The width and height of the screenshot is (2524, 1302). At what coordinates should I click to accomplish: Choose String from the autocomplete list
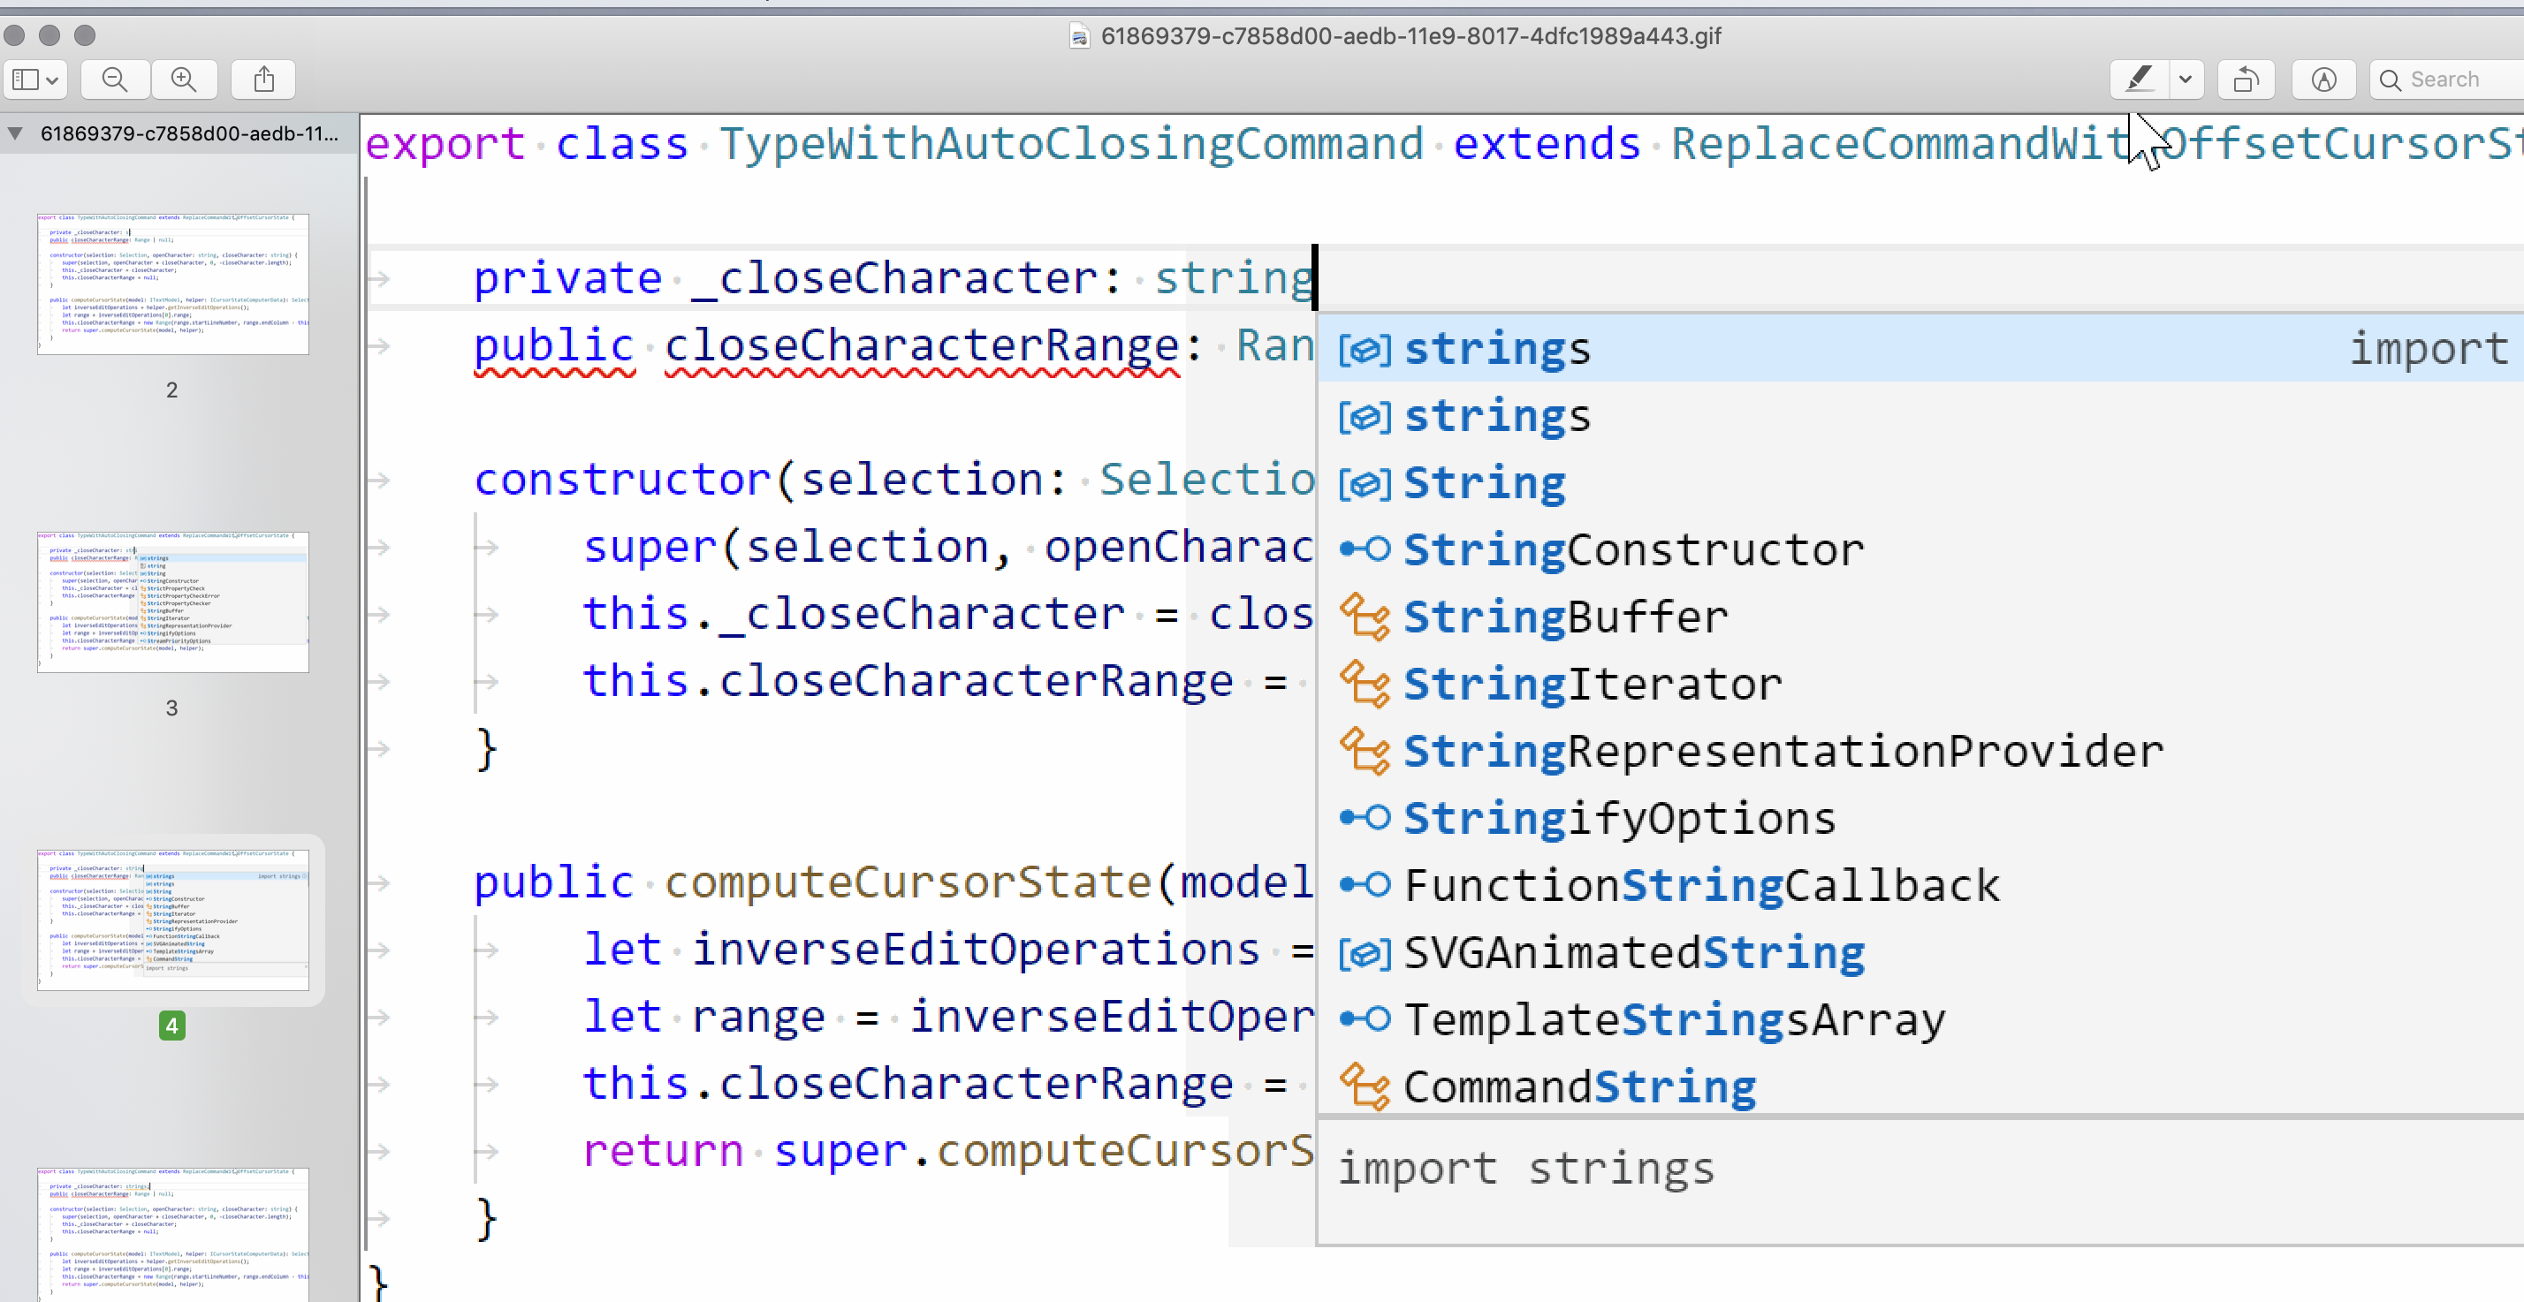[x=1486, y=482]
